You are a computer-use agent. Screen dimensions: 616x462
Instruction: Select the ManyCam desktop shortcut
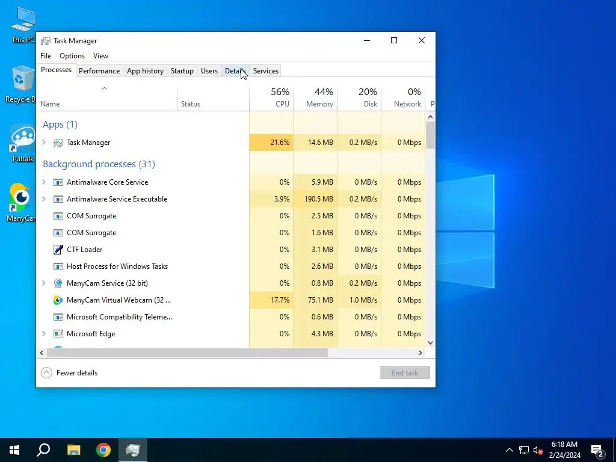coord(22,203)
